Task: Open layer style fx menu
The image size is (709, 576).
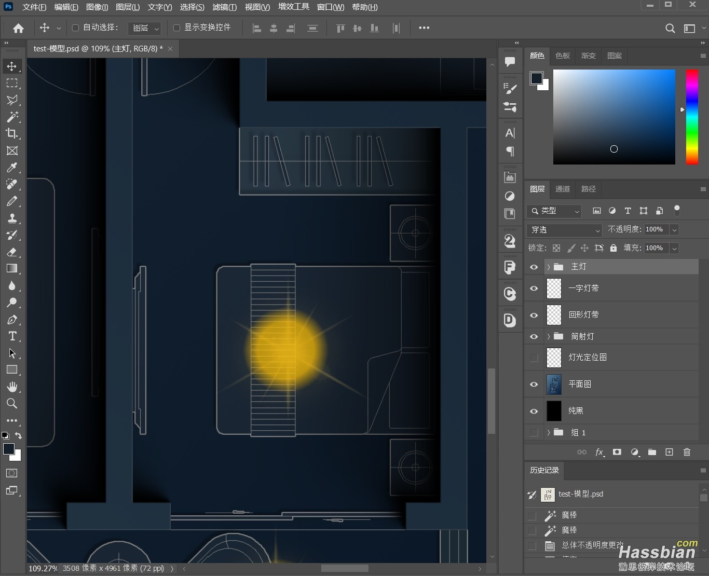Action: 599,452
